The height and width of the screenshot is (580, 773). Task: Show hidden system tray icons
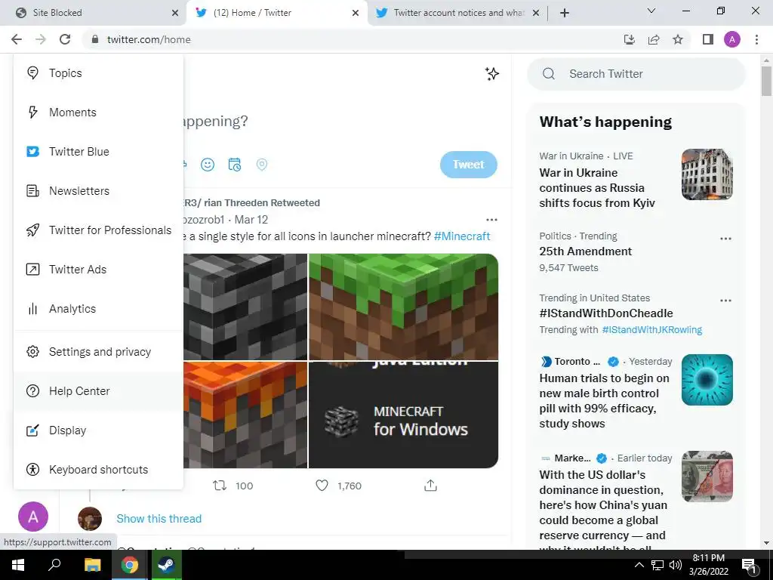[639, 565]
